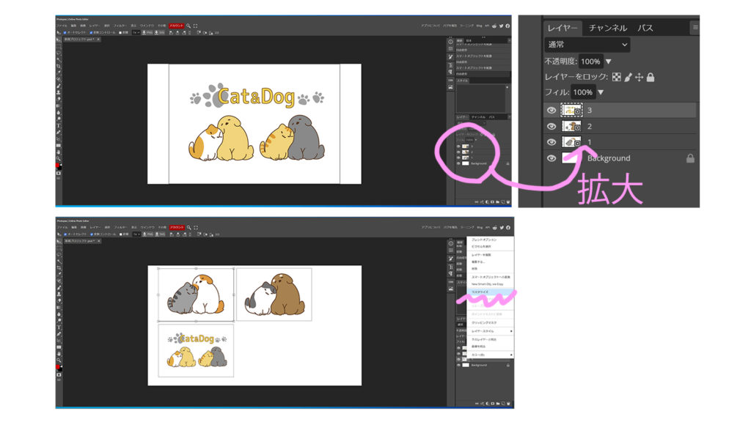
Task: Open the blend mode dropdown showing 通常
Action: coord(587,45)
